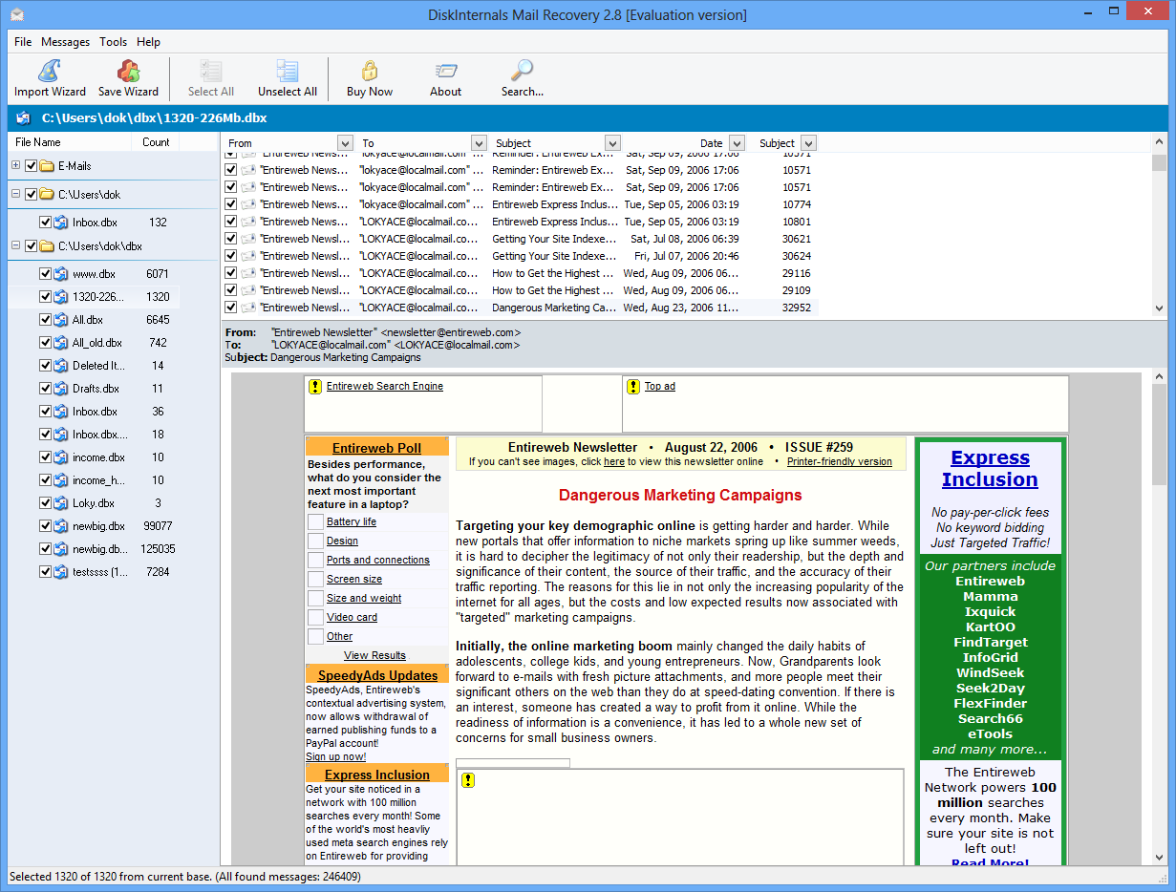The width and height of the screenshot is (1176, 892).
Task: Select the All_old.dbx file entry
Action: pyautogui.click(x=96, y=343)
